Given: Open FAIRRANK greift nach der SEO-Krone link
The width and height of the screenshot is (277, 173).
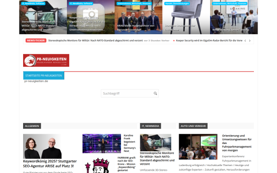Looking at the screenshot, I should click(x=126, y=164).
